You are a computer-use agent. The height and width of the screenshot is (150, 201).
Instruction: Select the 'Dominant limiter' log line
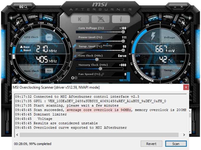41,114
